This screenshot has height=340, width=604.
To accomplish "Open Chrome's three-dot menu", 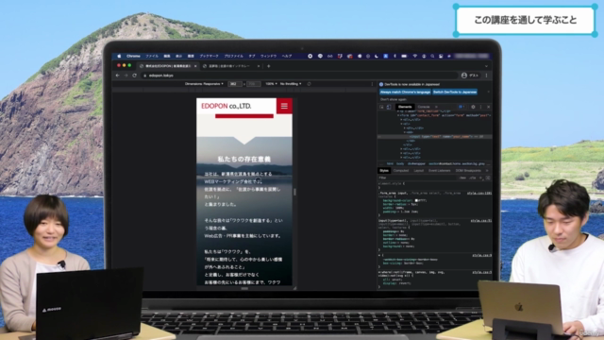I will (487, 76).
